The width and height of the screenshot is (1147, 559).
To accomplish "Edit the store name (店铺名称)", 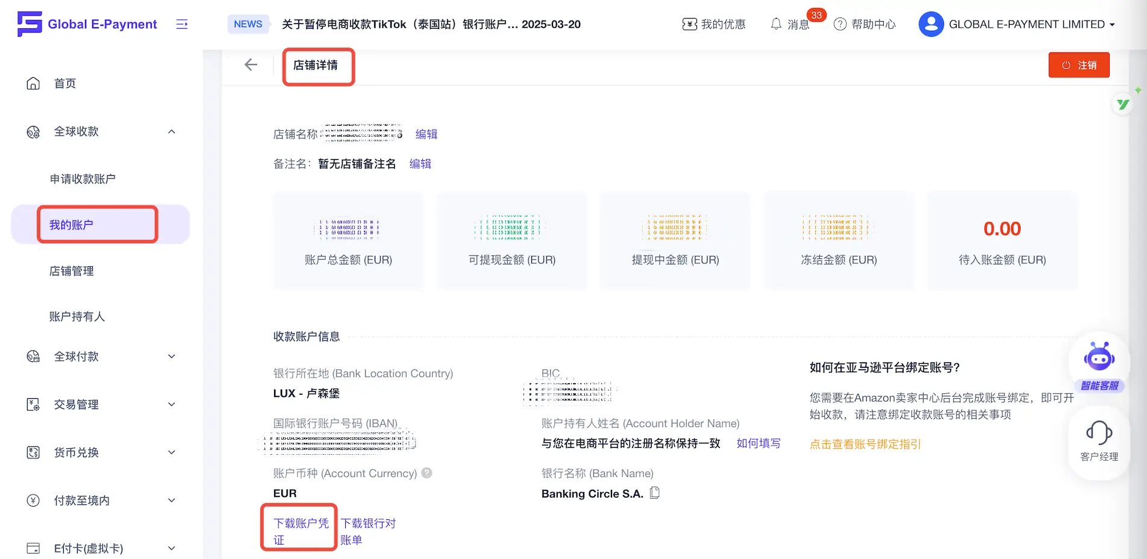I will [427, 134].
